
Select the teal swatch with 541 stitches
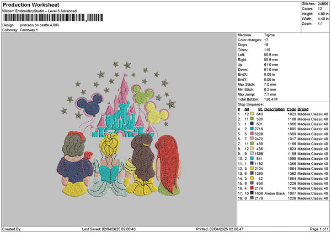point(252,159)
